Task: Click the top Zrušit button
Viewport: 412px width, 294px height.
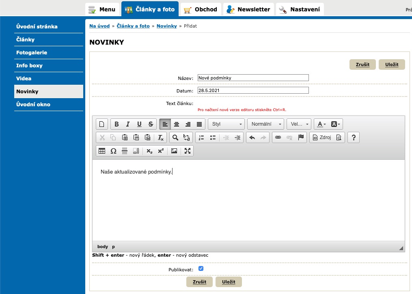Action: click(x=362, y=64)
